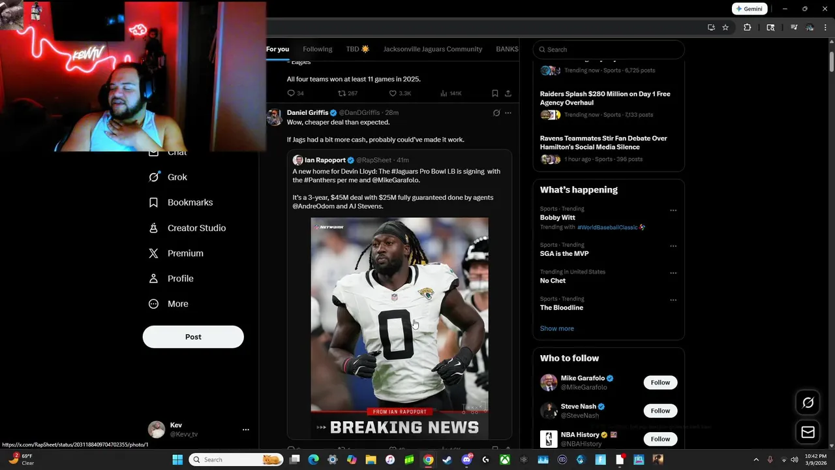This screenshot has height=470, width=835.
Task: Click the Gemini button in Chrome
Action: click(x=749, y=9)
